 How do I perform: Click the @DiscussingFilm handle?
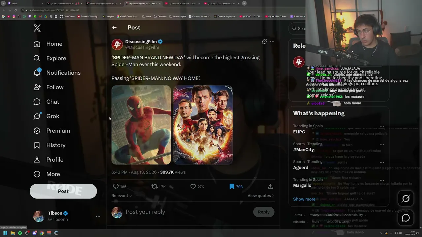[x=142, y=47]
